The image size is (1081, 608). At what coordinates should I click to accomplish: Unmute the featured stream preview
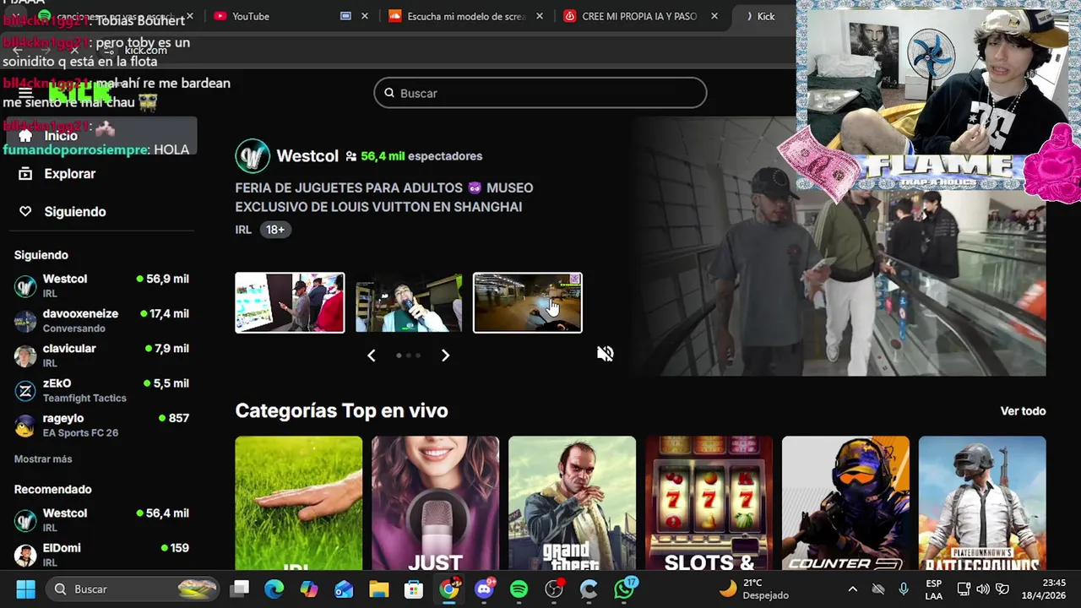[605, 354]
